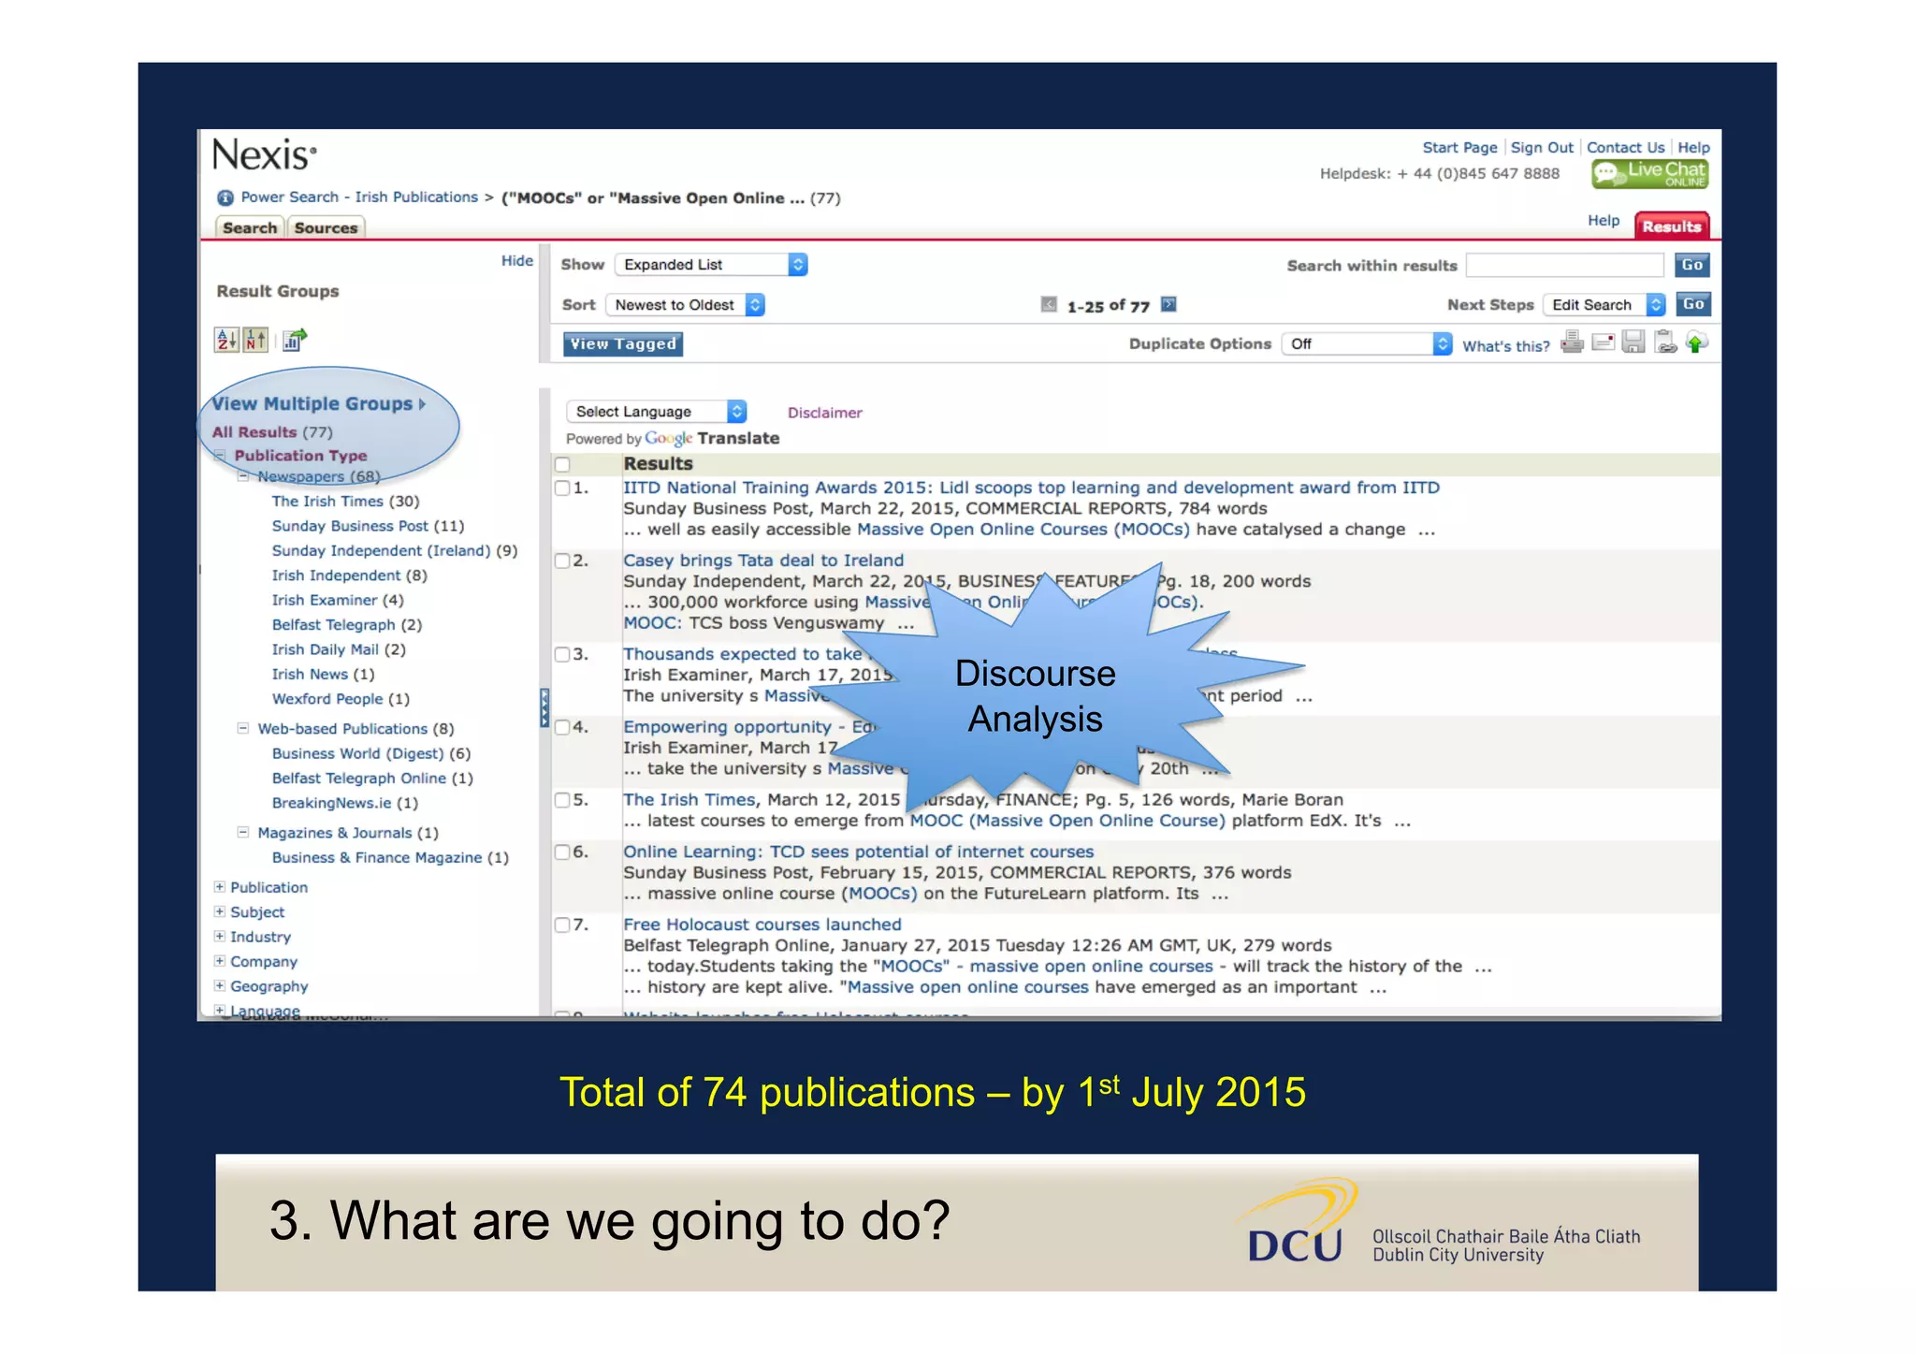Click the panel splitter handle
This screenshot has width=1916, height=1354.
point(544,707)
